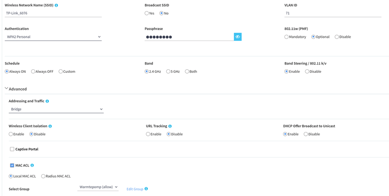Click the MAC ACL info icon
This screenshot has width=389, height=196.
coord(32,165)
